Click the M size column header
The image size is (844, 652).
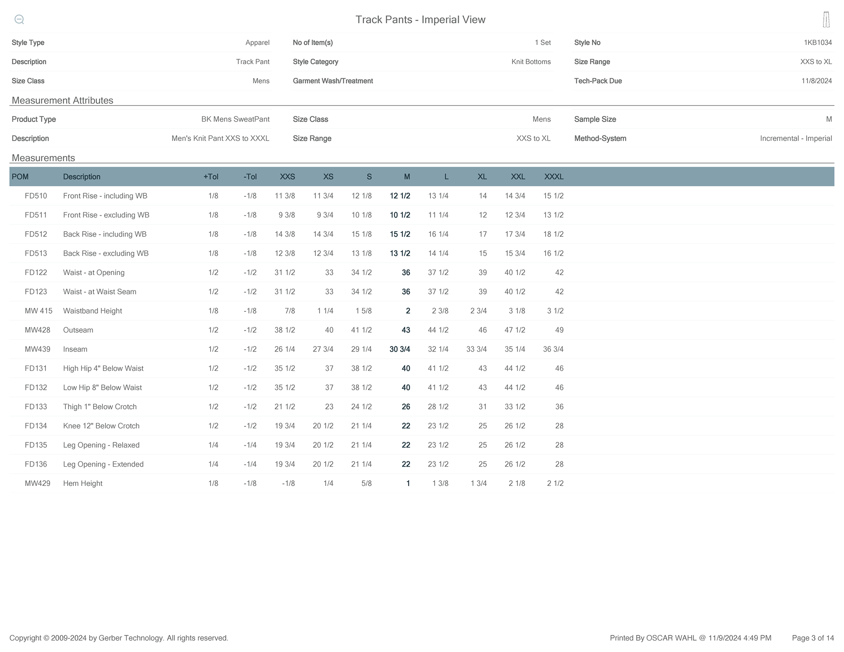tap(407, 177)
